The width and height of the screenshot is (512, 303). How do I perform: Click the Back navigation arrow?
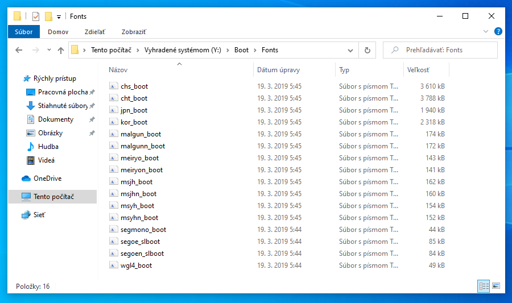point(19,50)
